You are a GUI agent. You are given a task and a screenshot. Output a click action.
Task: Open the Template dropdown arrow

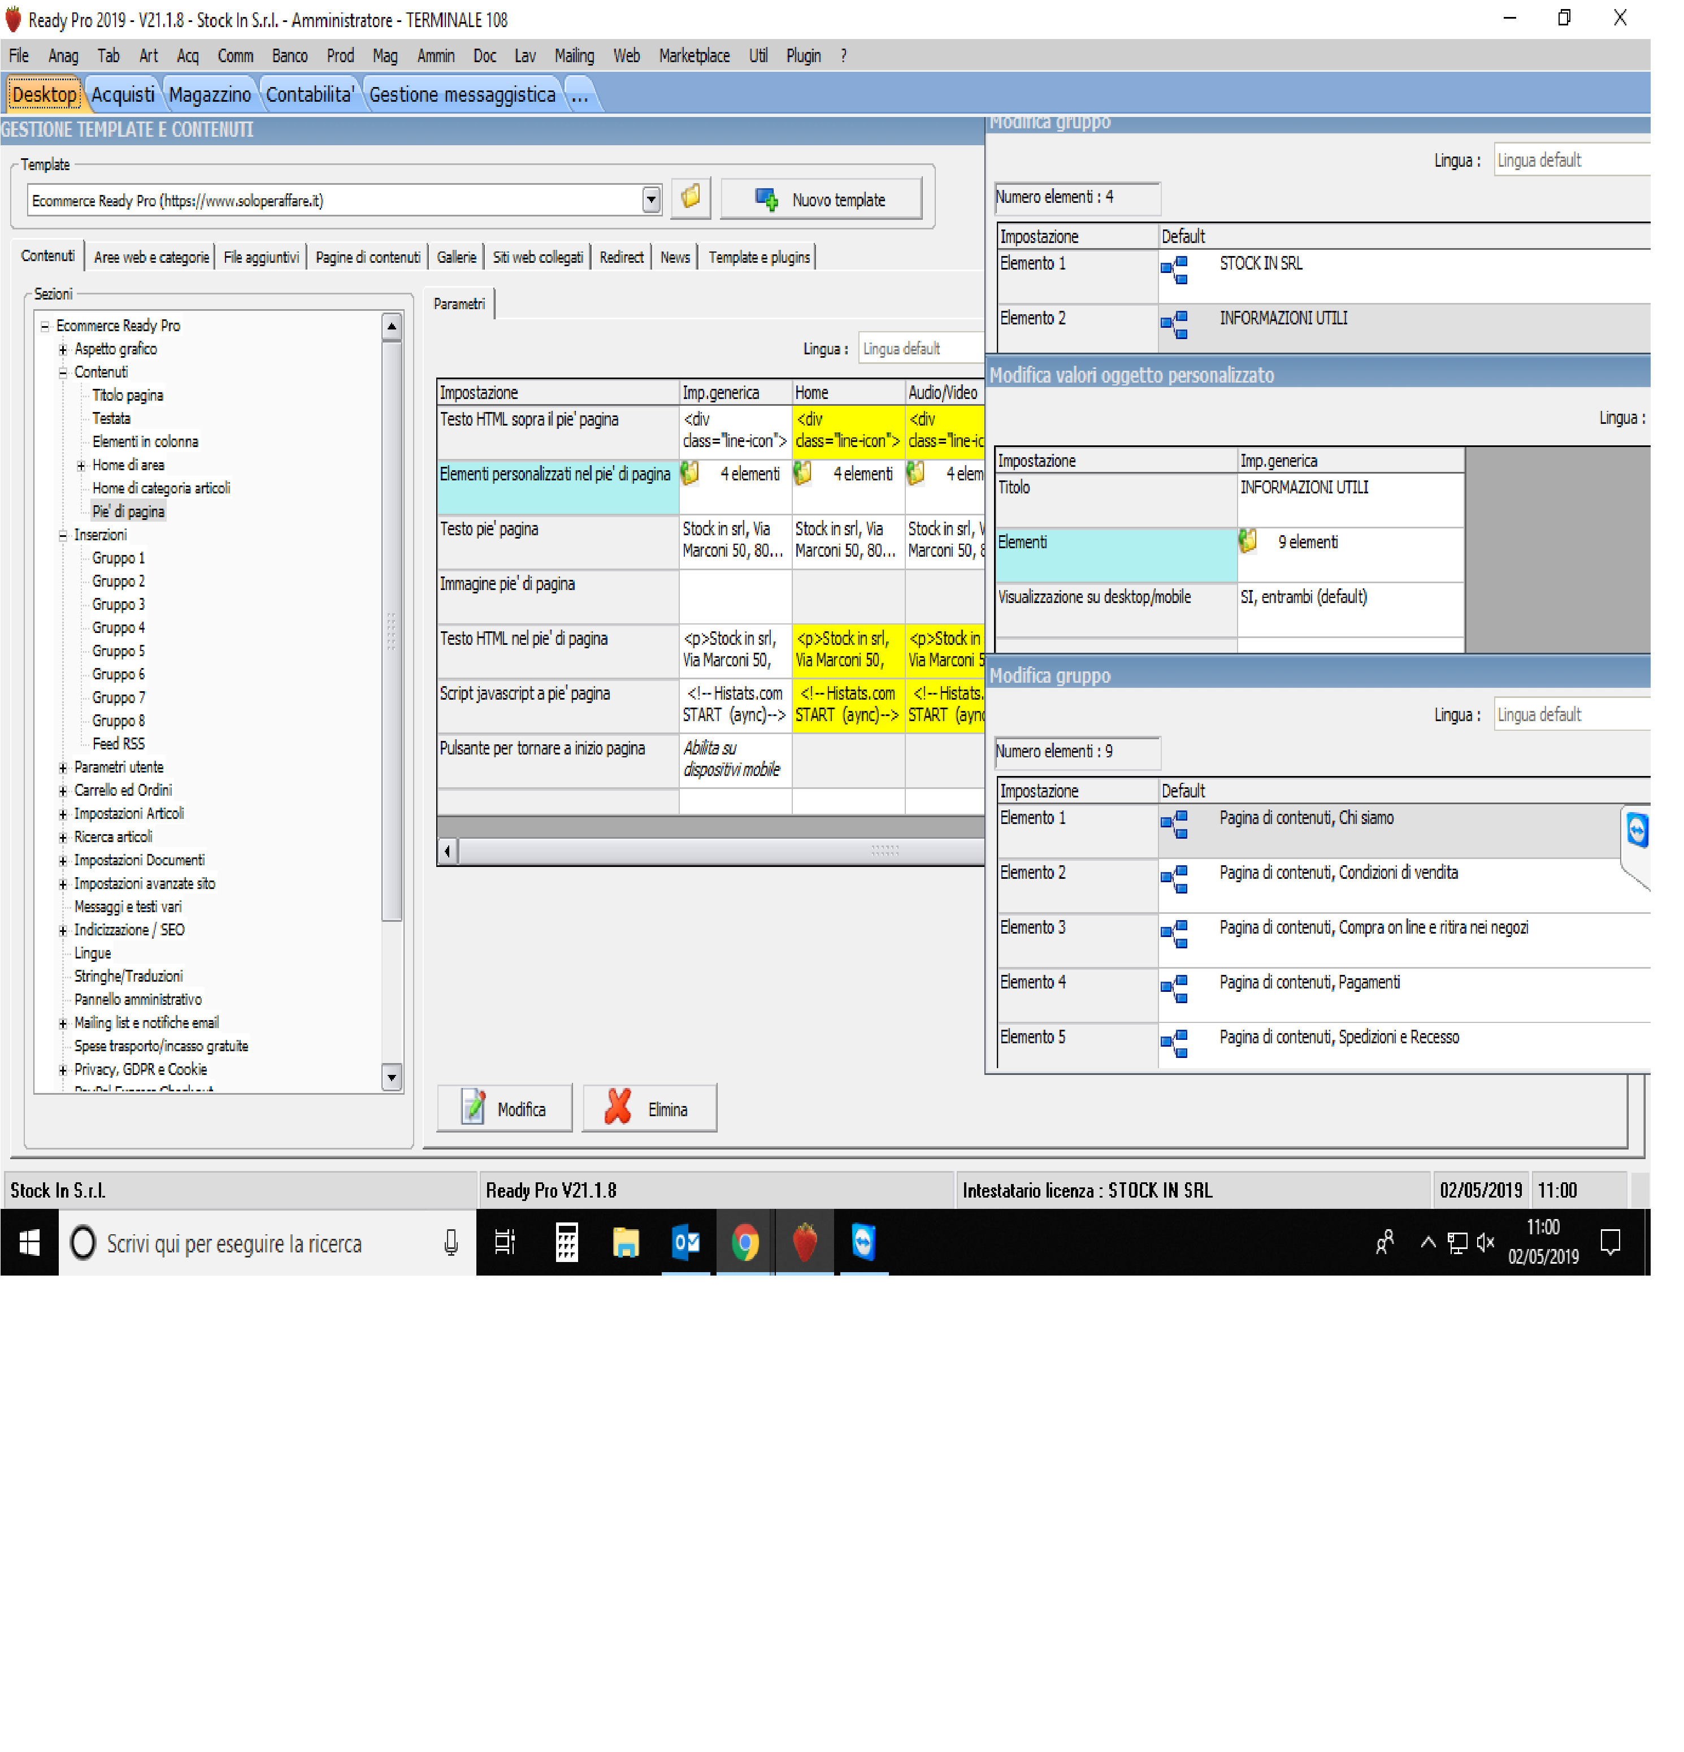(x=652, y=200)
